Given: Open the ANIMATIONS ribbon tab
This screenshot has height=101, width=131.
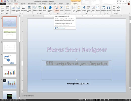Looking at the screenshot, I should point(43,4).
